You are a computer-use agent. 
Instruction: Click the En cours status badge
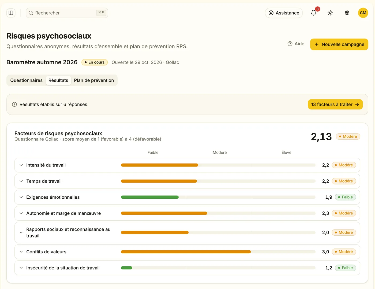click(x=95, y=62)
